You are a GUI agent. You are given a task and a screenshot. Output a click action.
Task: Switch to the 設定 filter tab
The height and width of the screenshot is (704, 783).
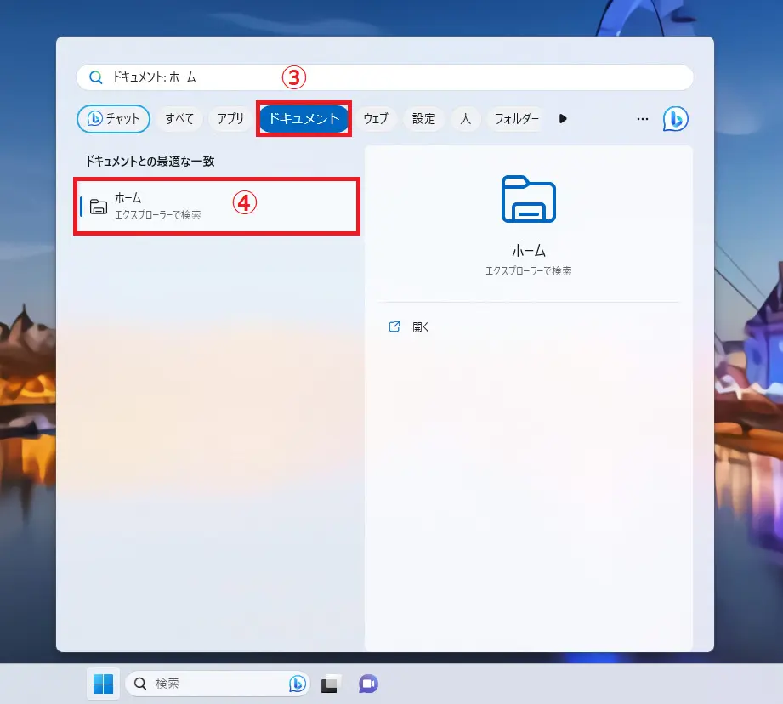[423, 119]
